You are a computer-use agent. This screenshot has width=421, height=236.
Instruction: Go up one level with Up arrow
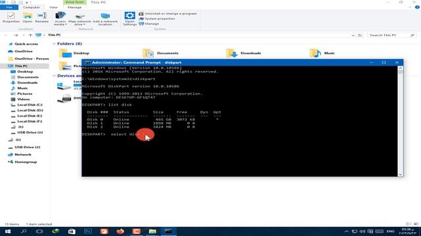(x=30, y=35)
